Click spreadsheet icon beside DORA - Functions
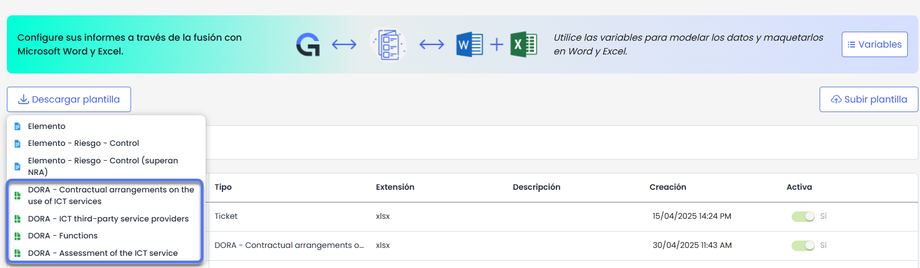920x268 pixels. tap(17, 236)
